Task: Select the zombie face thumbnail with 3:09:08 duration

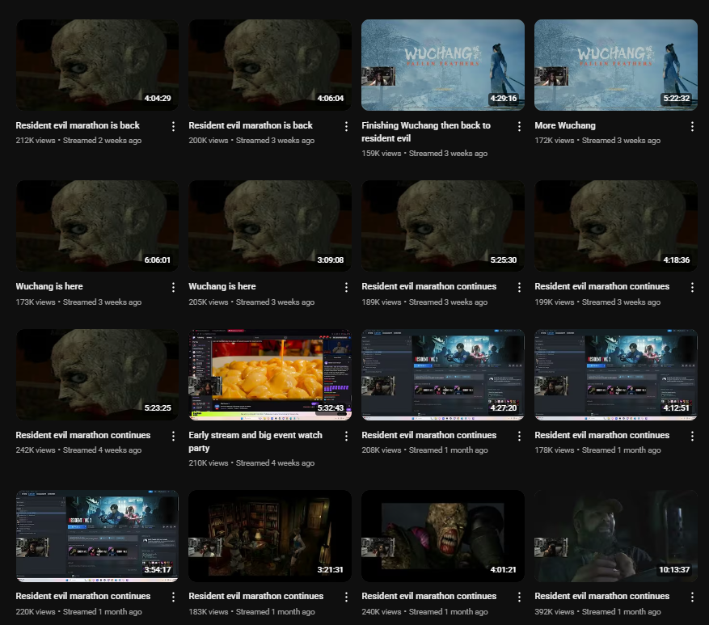Action: (270, 226)
